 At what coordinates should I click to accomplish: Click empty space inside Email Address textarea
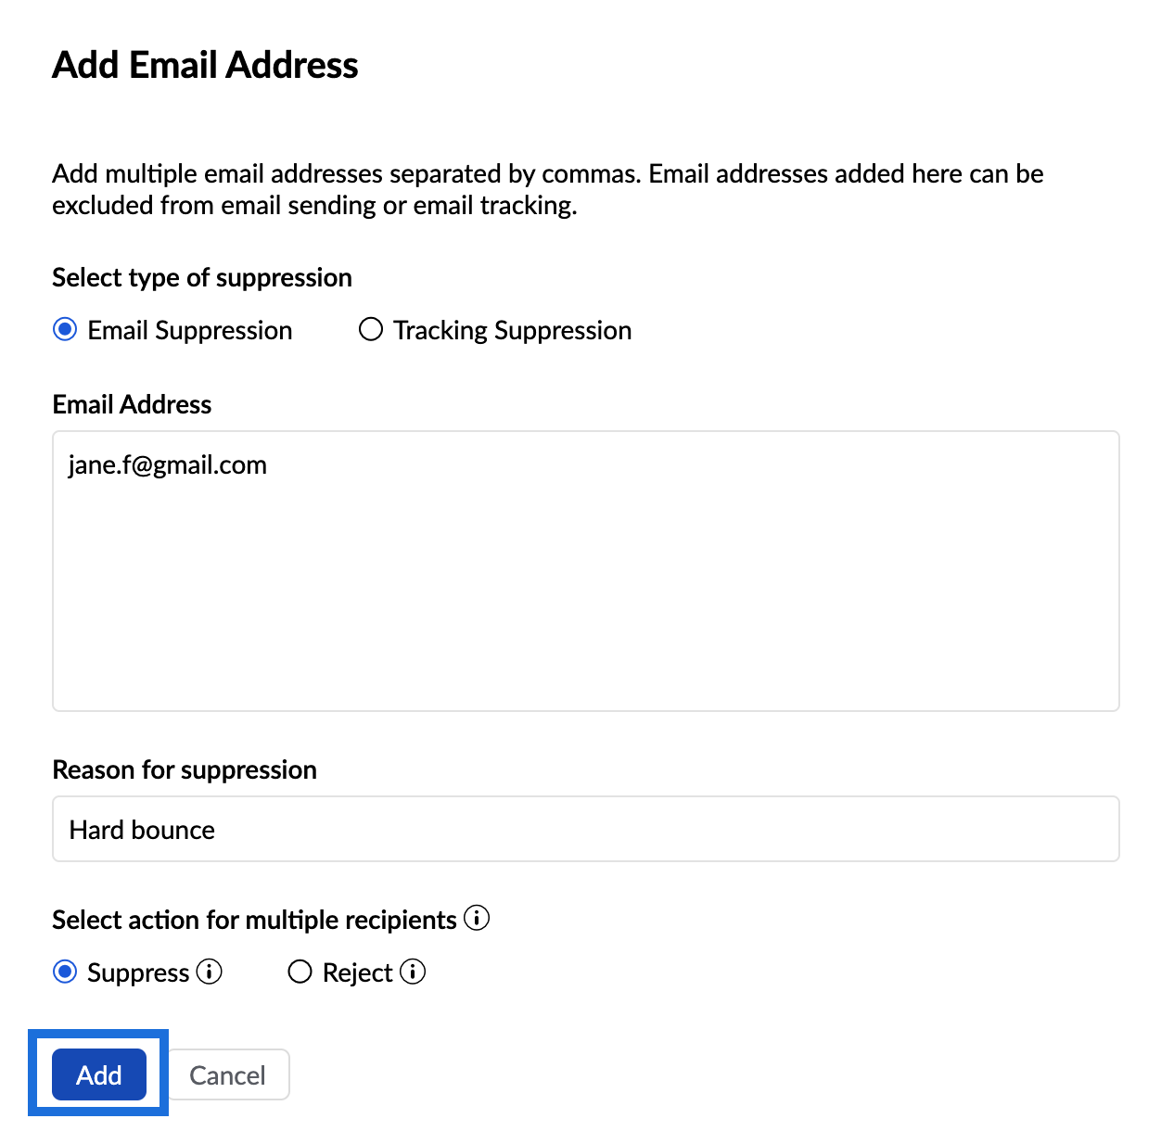pos(585,603)
